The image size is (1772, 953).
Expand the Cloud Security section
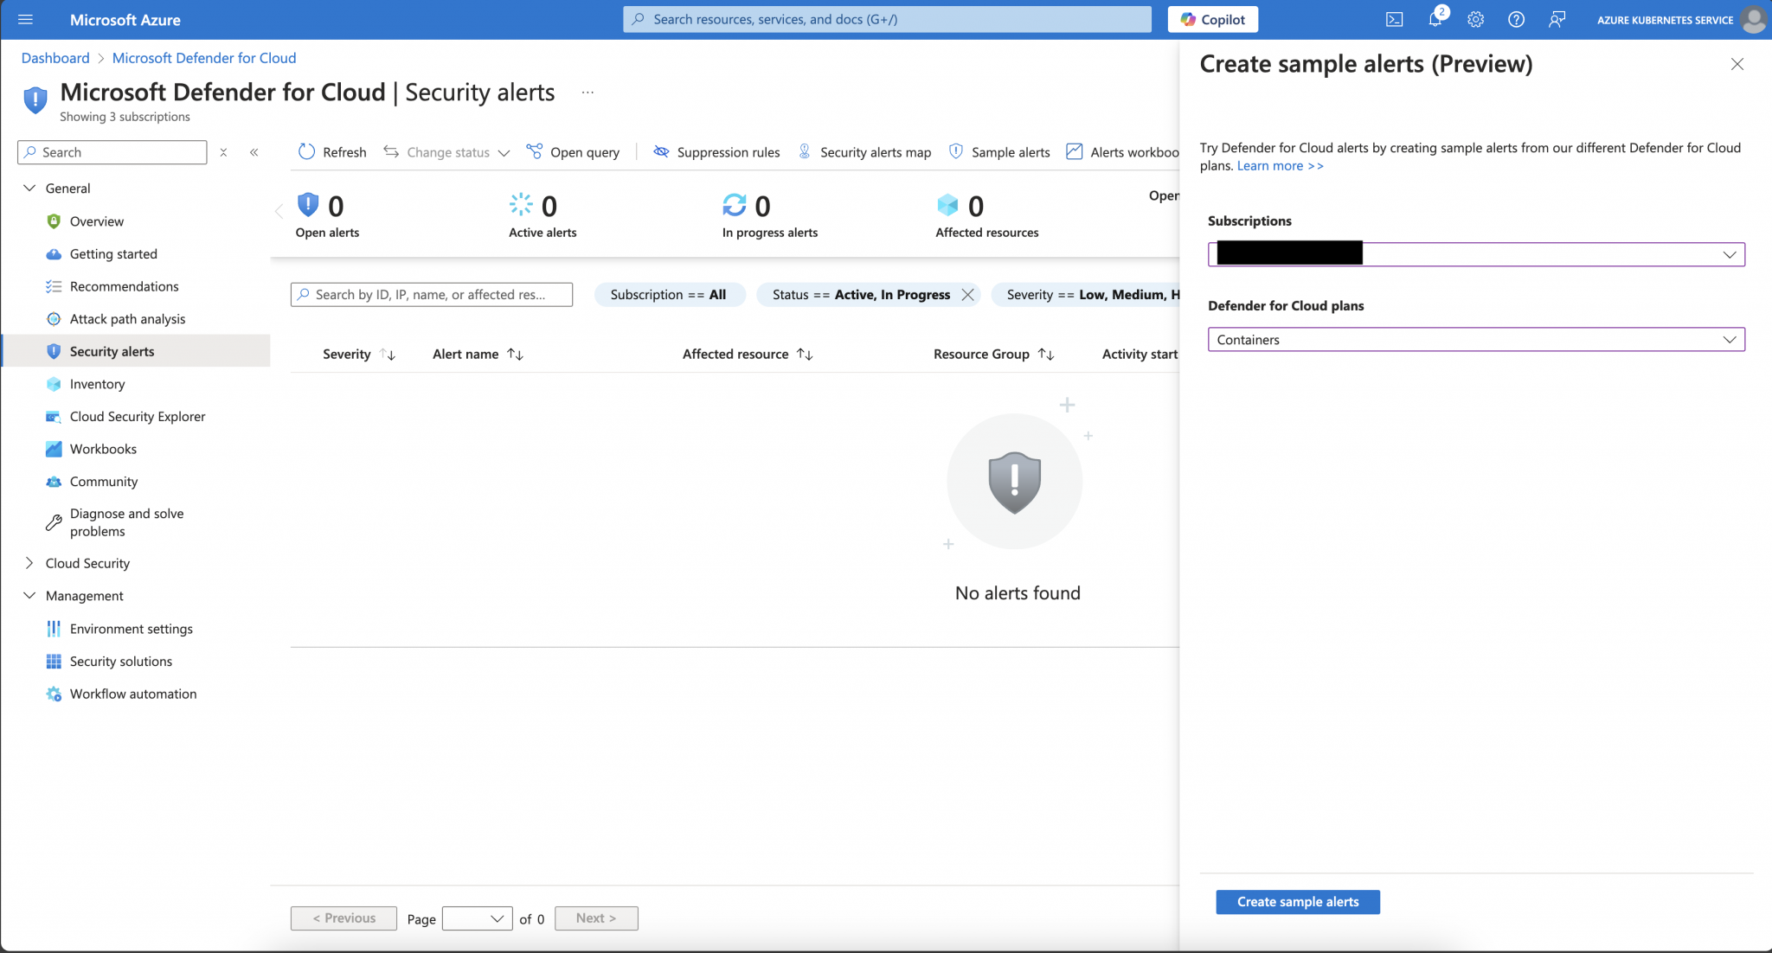click(29, 563)
